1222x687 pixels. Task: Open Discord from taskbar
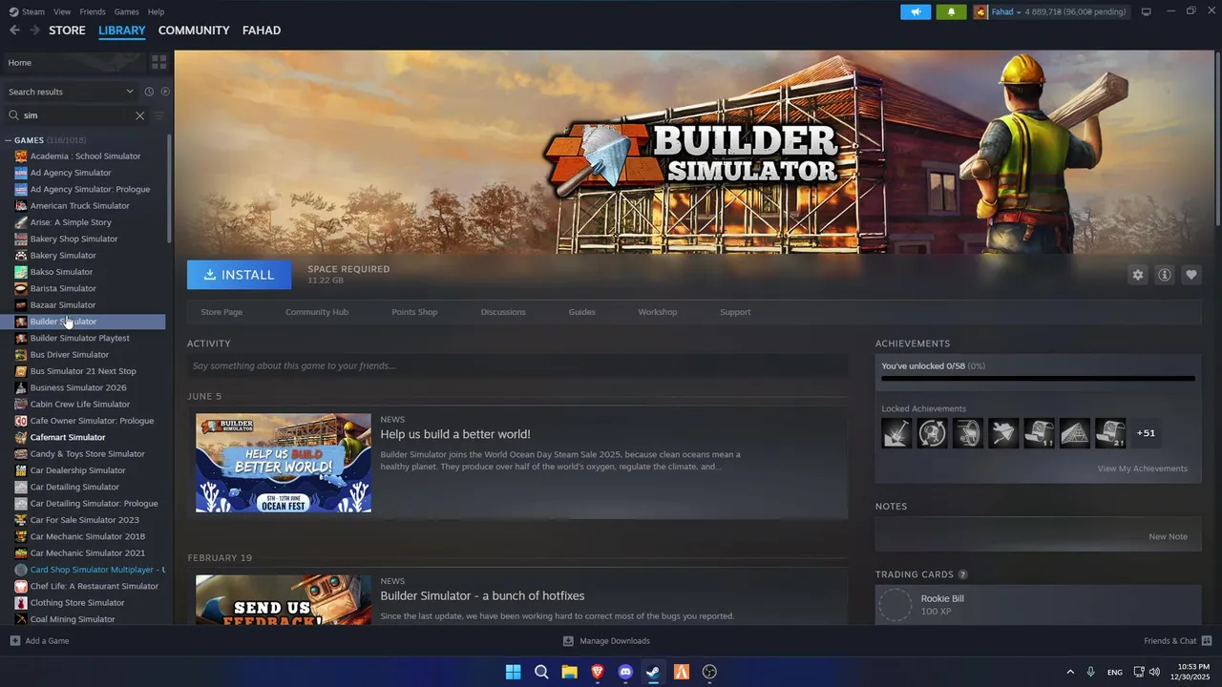(625, 672)
